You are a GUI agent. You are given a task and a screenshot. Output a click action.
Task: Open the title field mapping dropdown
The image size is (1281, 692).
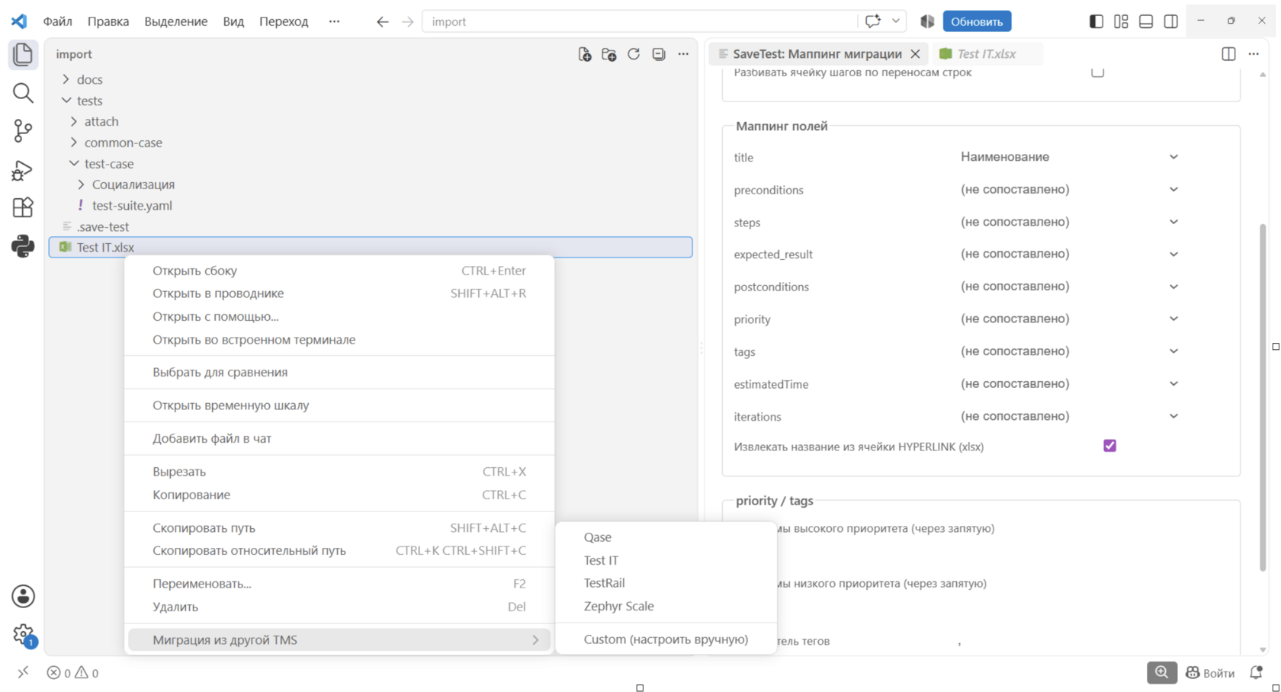pos(1069,157)
